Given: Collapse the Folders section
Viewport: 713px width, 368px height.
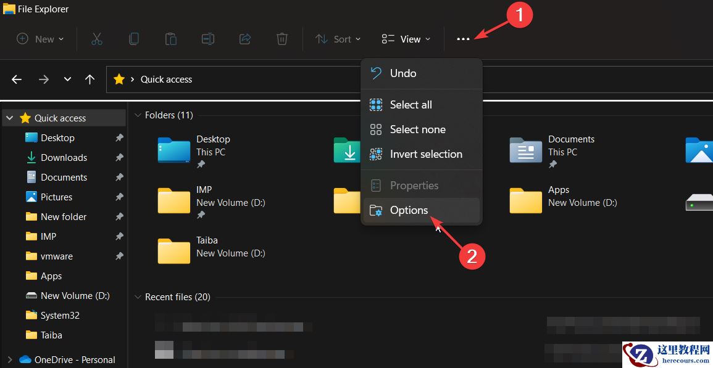Looking at the screenshot, I should [x=137, y=115].
